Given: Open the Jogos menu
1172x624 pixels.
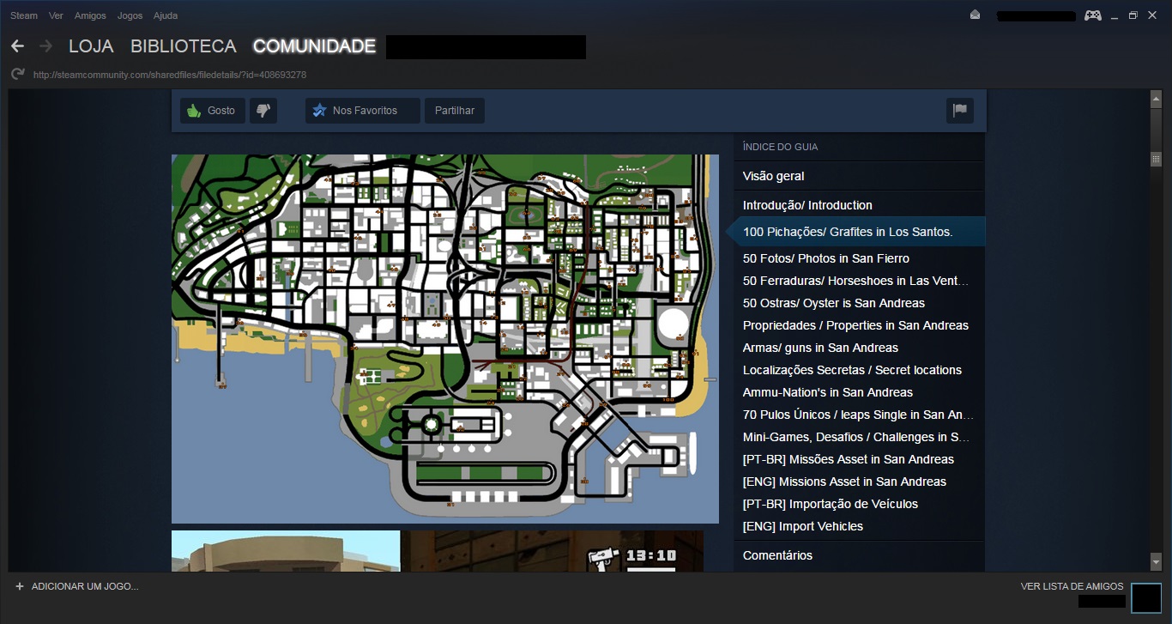Looking at the screenshot, I should 130,15.
